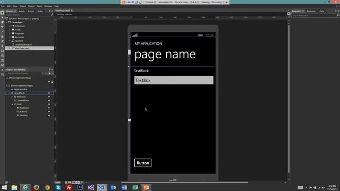Open Google Chrome from the taskbar

[47, 187]
